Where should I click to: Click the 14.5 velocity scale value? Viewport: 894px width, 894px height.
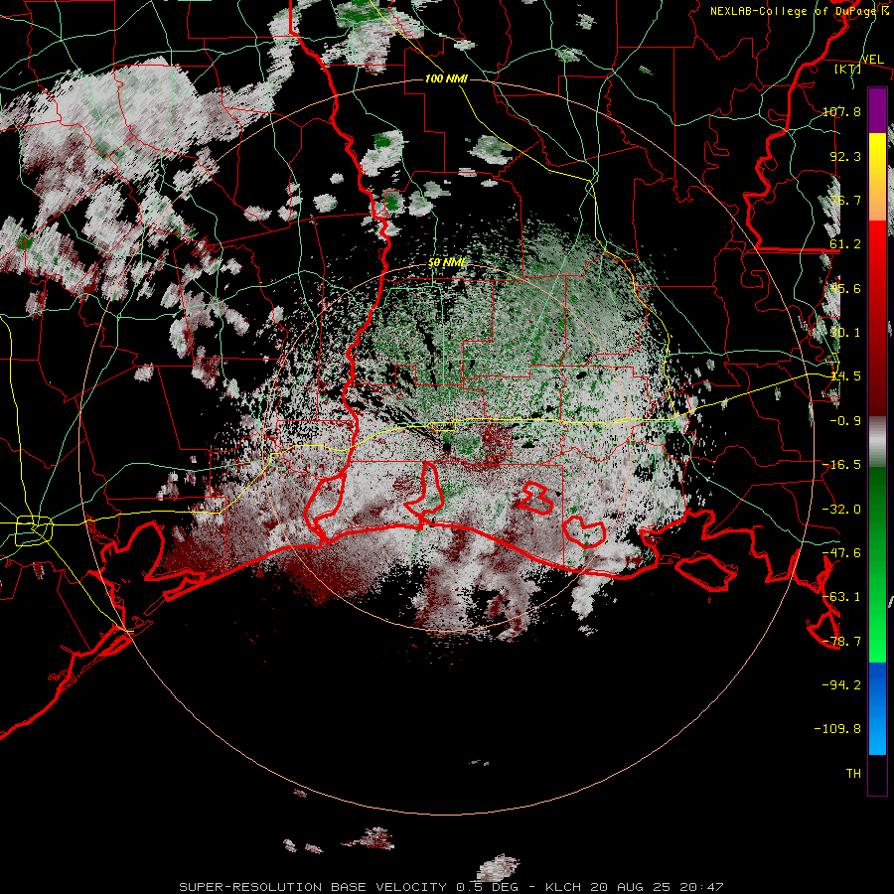pyautogui.click(x=845, y=375)
